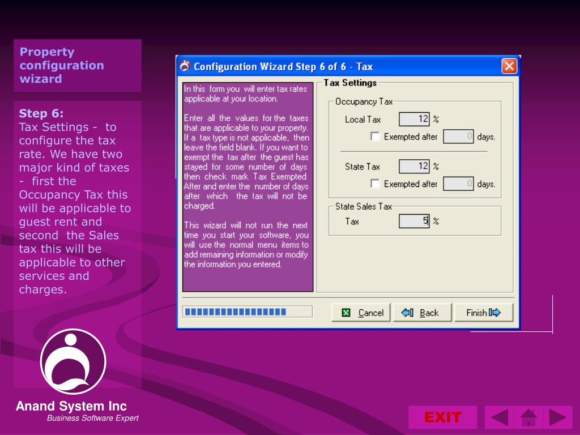
Task: Go back with the Back button
Action: pyautogui.click(x=422, y=313)
